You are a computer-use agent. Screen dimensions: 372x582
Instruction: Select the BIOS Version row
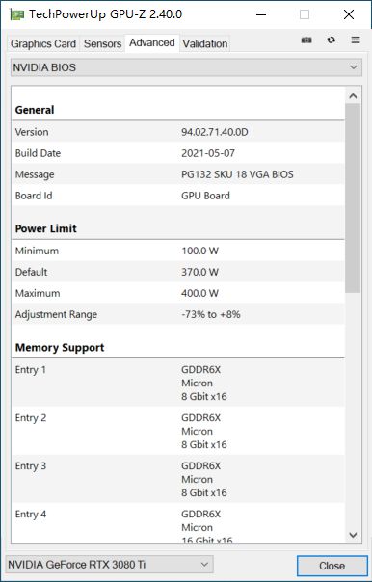click(178, 132)
